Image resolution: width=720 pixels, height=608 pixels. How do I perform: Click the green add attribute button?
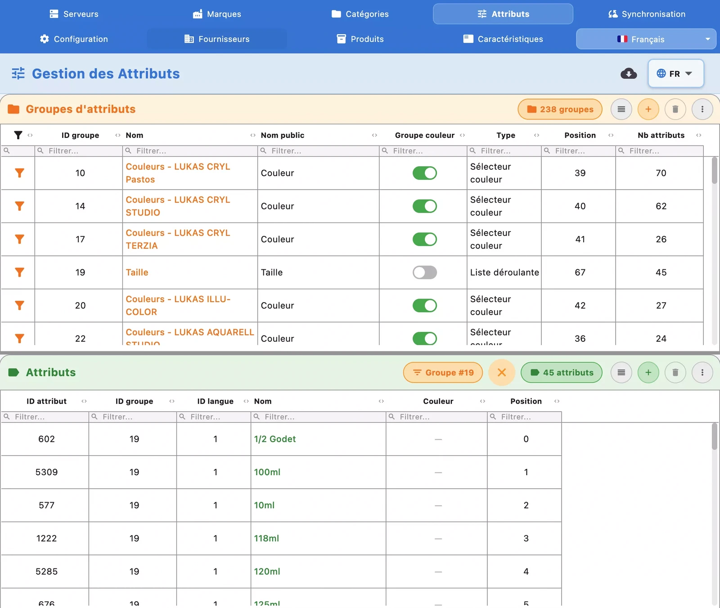point(648,372)
